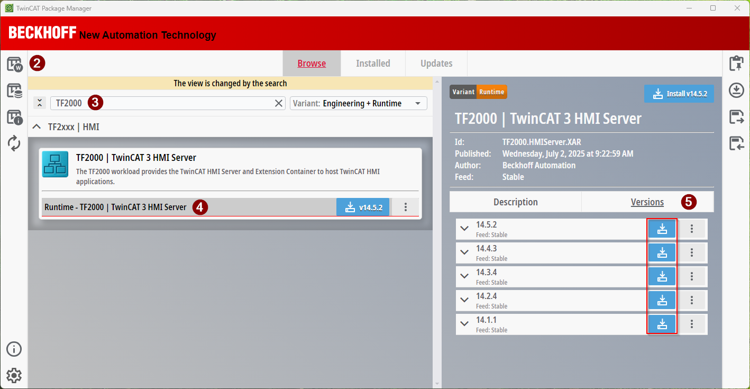Download version 14.4.3
Image resolution: width=750 pixels, height=389 pixels.
(662, 253)
